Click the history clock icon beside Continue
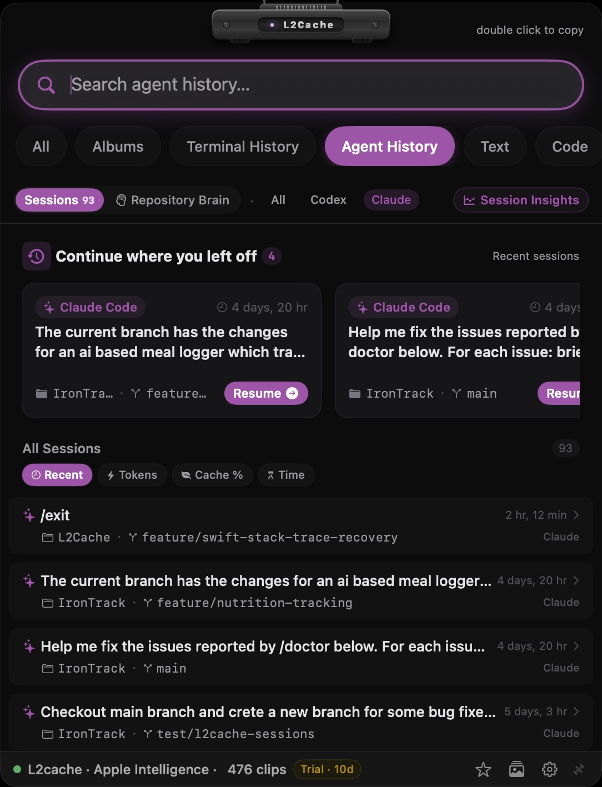The image size is (602, 787). [x=37, y=256]
